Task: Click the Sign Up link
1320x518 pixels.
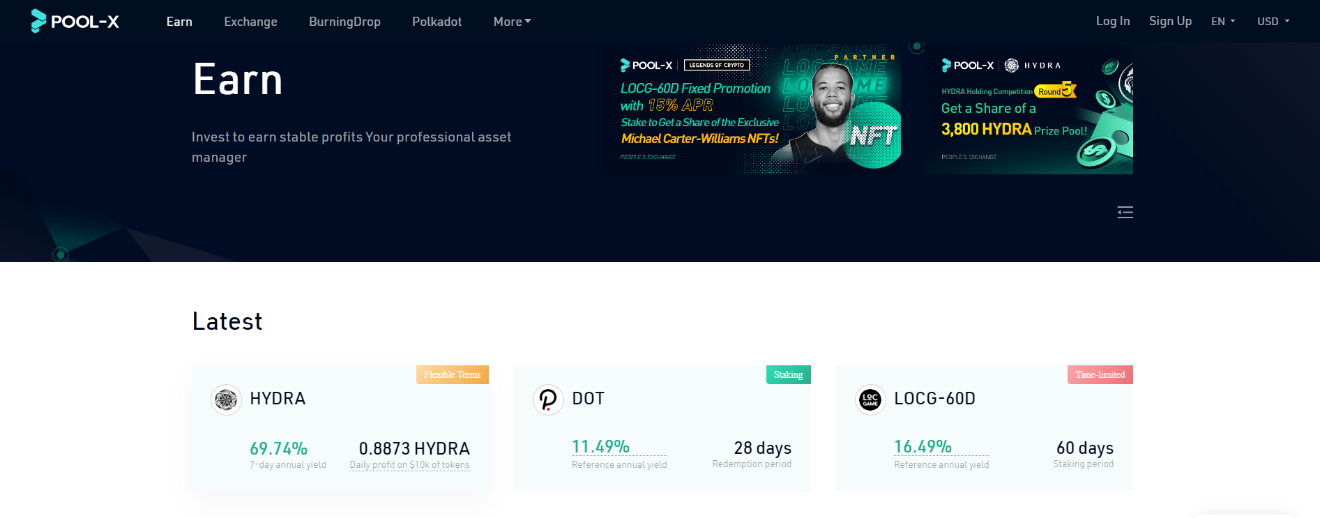Action: [x=1170, y=21]
